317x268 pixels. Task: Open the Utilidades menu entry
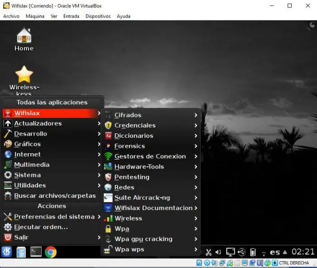coord(52,185)
